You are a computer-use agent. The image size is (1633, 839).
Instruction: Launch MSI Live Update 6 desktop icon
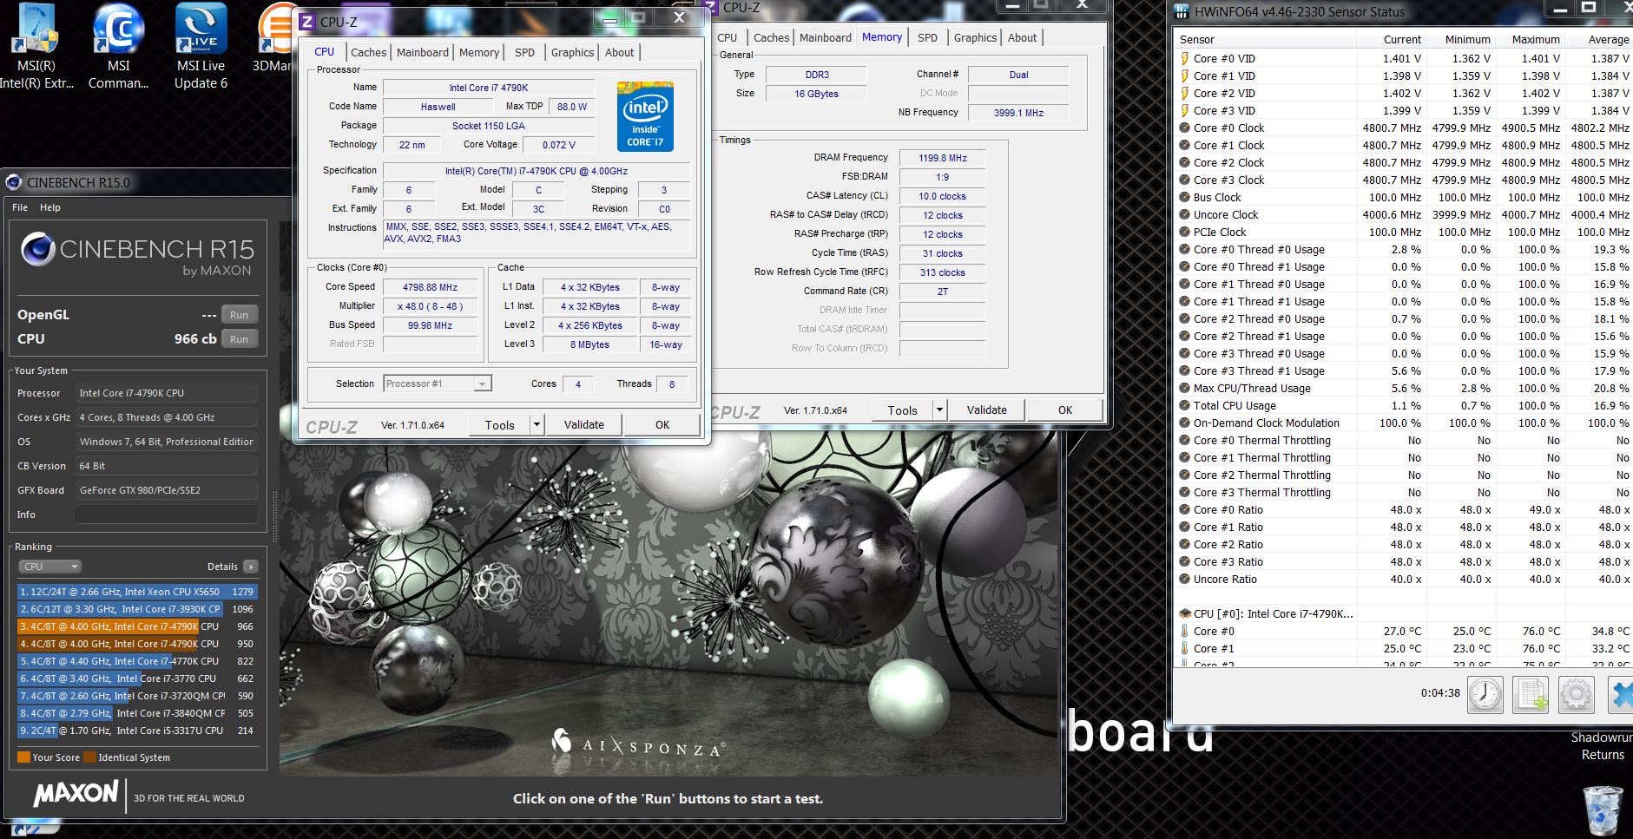coord(201,47)
